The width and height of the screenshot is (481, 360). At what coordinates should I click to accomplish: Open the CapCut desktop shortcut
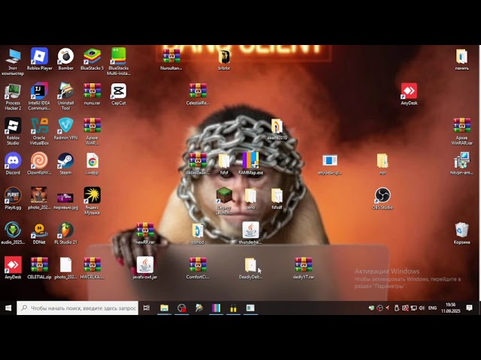click(x=119, y=94)
